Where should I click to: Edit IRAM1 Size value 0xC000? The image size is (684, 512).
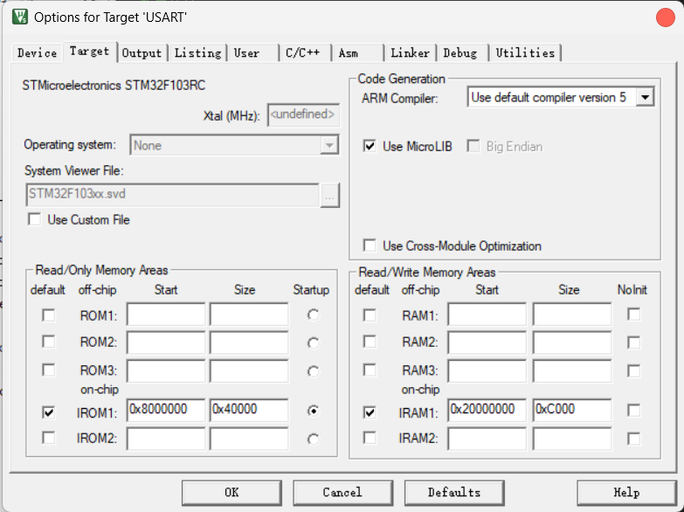[x=572, y=410]
